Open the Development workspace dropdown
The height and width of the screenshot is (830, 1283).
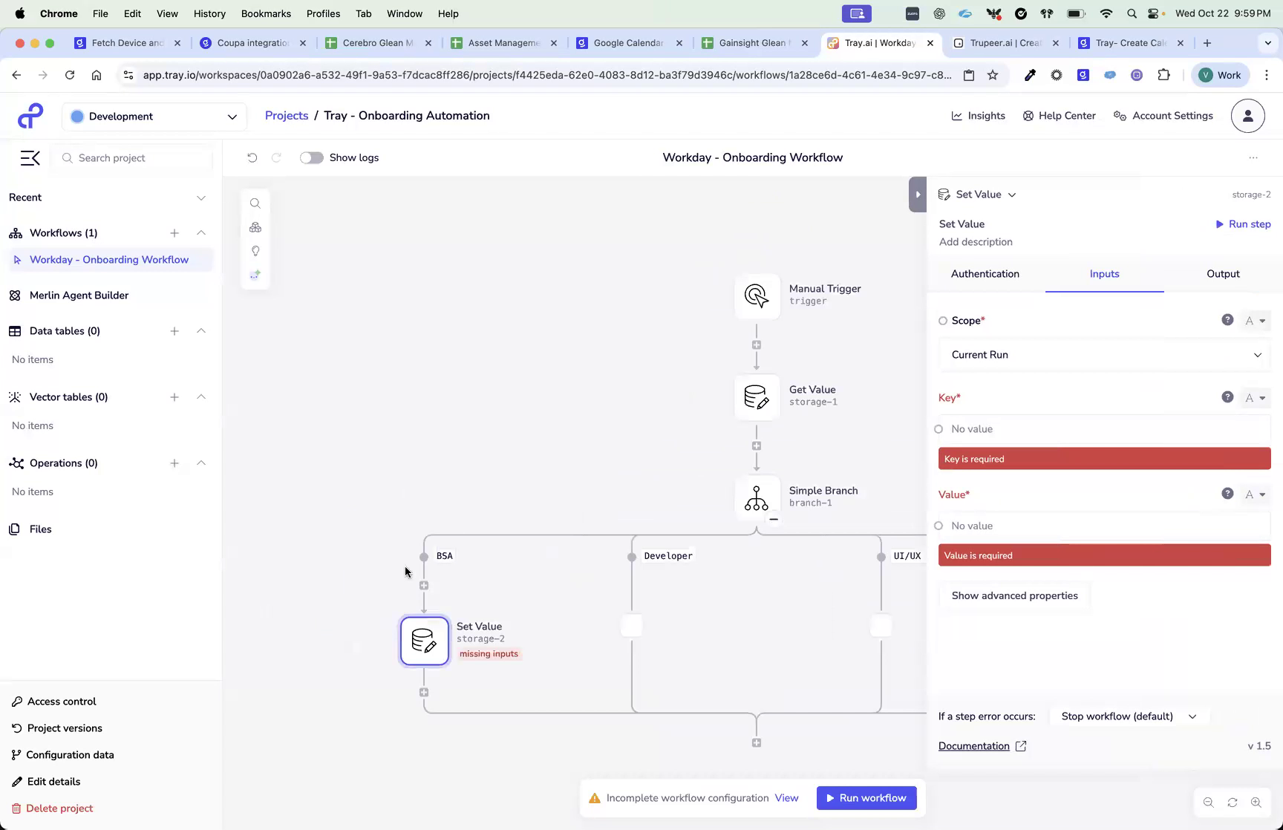[x=154, y=117]
